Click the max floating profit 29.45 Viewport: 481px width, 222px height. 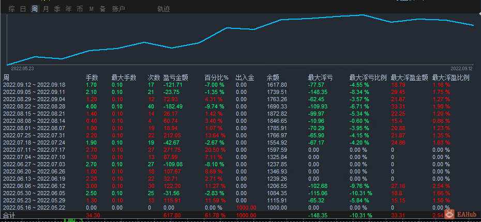398,92
